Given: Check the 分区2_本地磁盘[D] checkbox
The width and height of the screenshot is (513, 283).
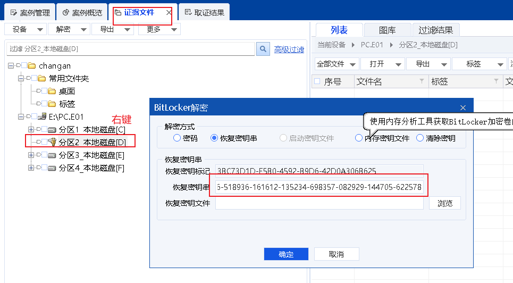Looking at the screenshot, I should (x=45, y=142).
